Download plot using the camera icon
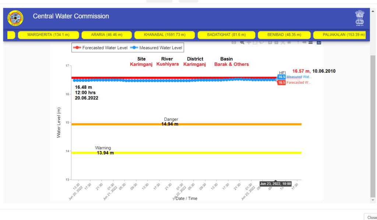The width and height of the screenshot is (377, 220). pos(234,43)
